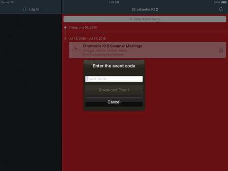This screenshot has width=228, height=171.
Task: Focus the Enter Event Name search field
Action: (145, 19)
